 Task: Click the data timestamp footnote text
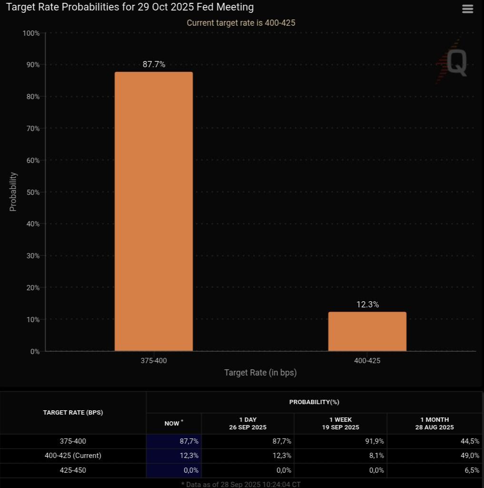pyautogui.click(x=241, y=484)
